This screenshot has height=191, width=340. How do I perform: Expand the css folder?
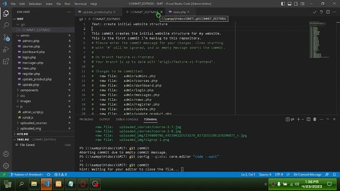(44, 95)
